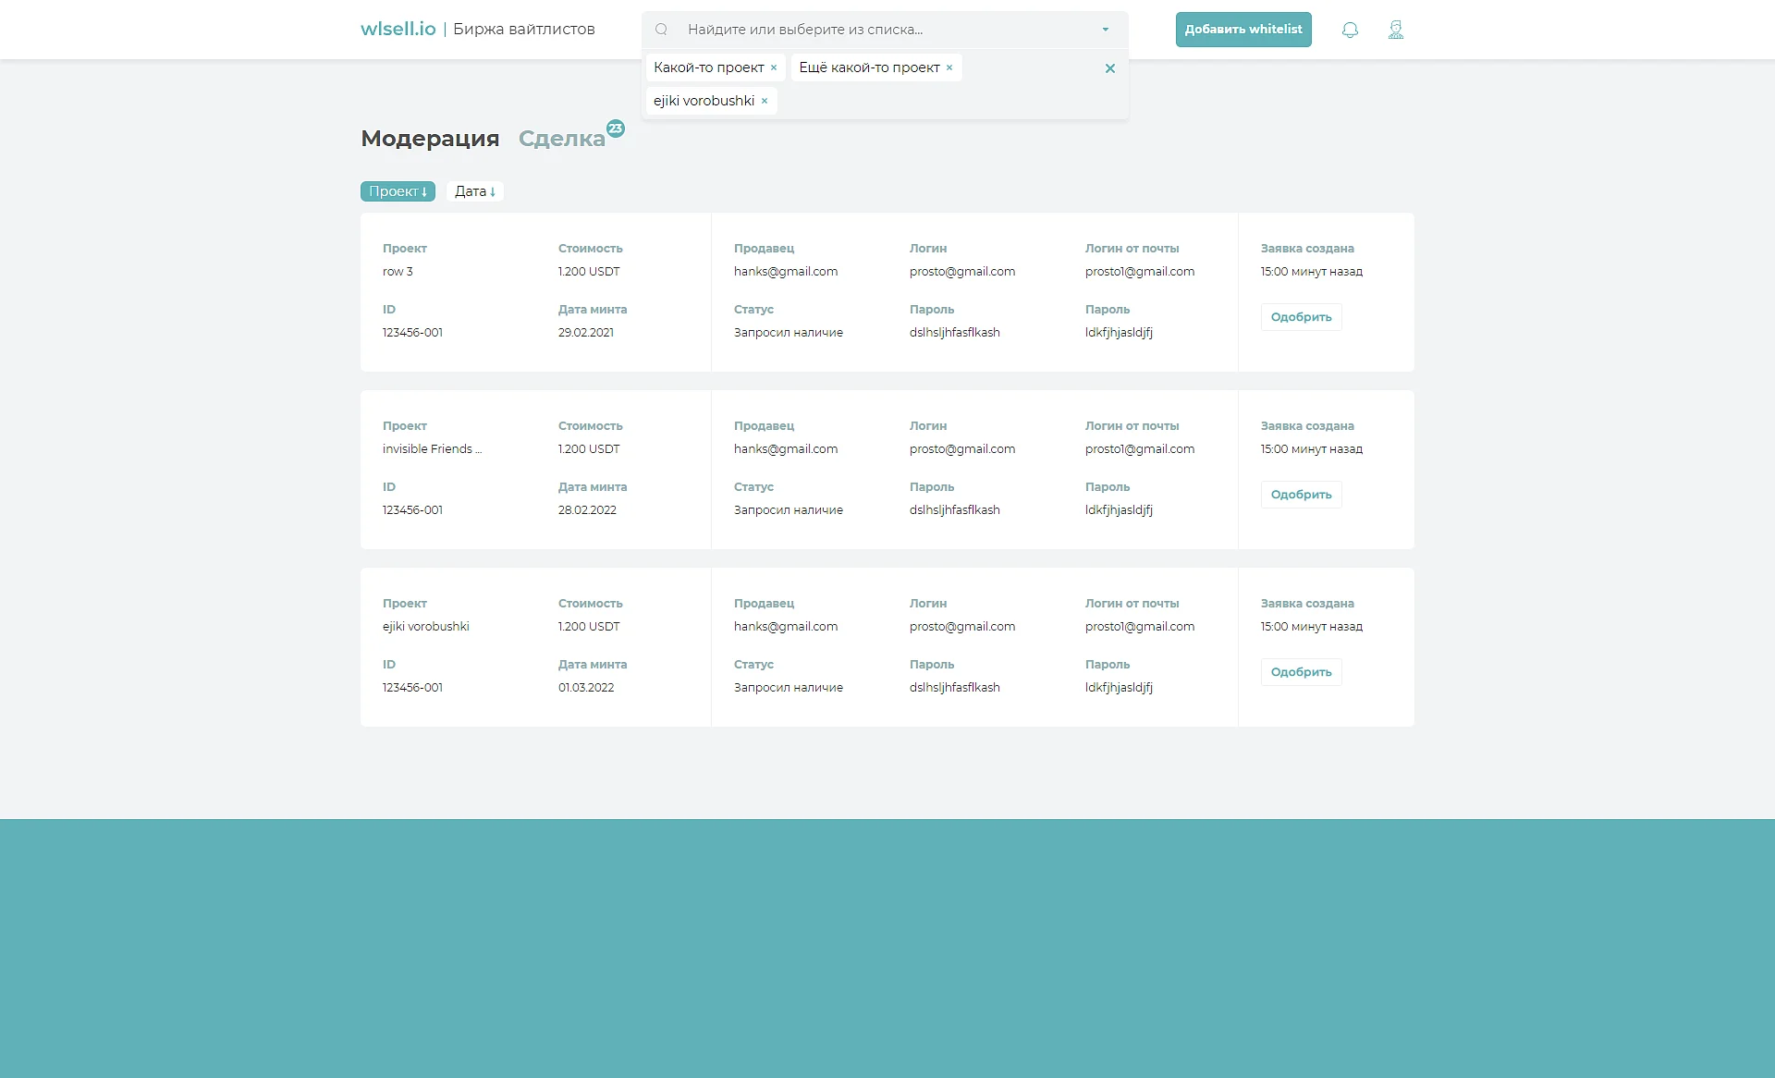Screen dimensions: 1775x1078
Task: Select mint date 01.03.2022
Action: point(586,688)
